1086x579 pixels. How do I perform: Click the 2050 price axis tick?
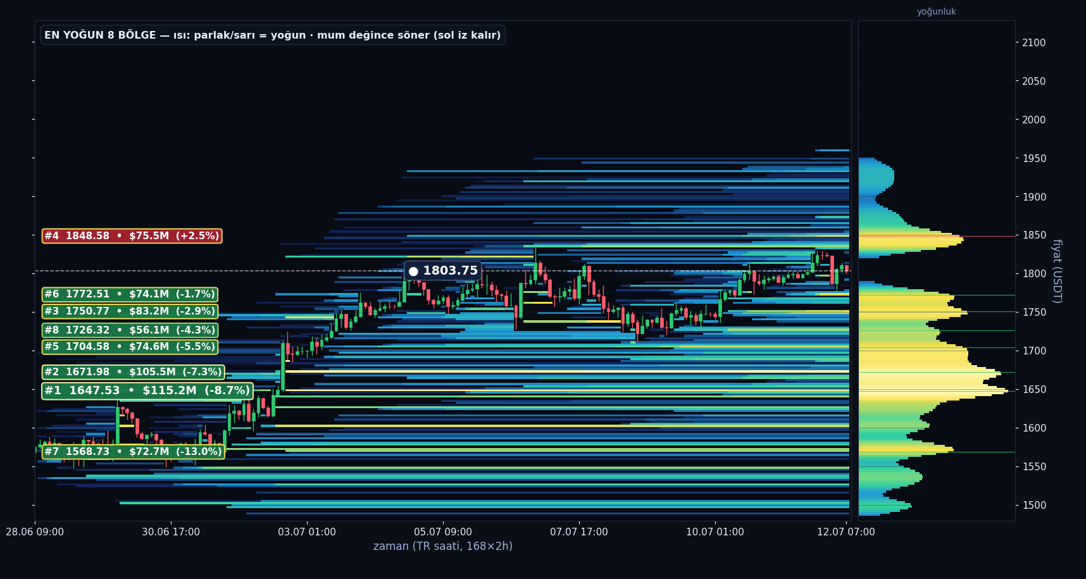tap(1034, 81)
